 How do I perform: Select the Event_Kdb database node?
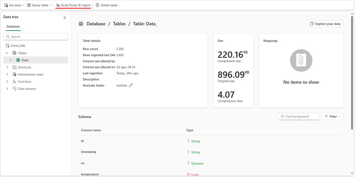pos(18,46)
